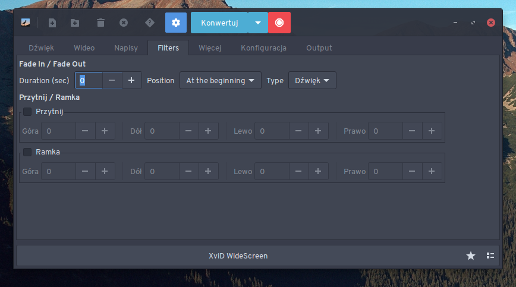Switch to the Wideo tab
516x287 pixels.
click(84, 48)
